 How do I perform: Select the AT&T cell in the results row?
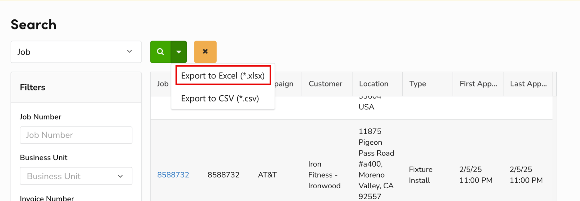pos(267,174)
